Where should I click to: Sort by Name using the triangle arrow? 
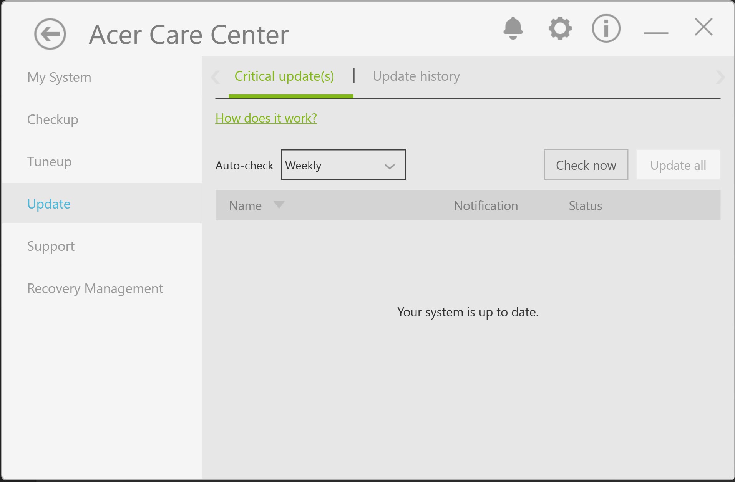click(x=279, y=205)
